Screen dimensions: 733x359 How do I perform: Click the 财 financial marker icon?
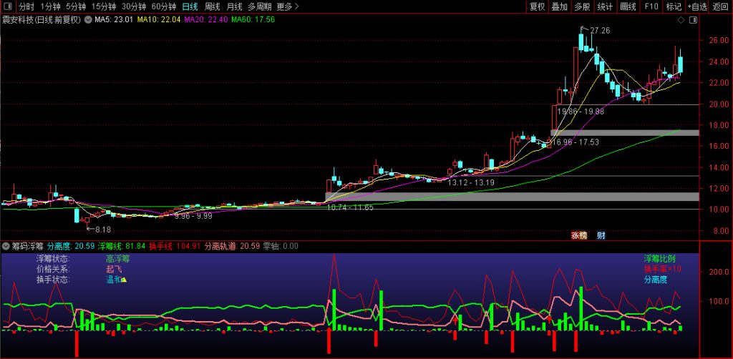click(x=601, y=235)
